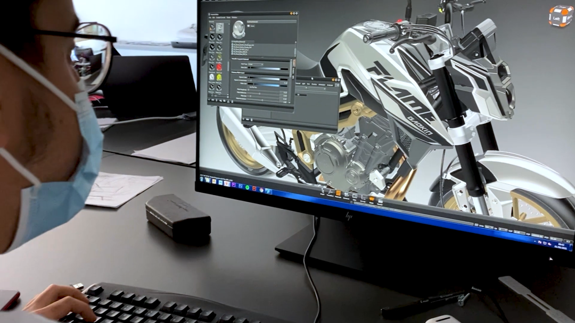Open the Window menu in Material Editor
Viewport: 575px width, 323px height.
234,18
